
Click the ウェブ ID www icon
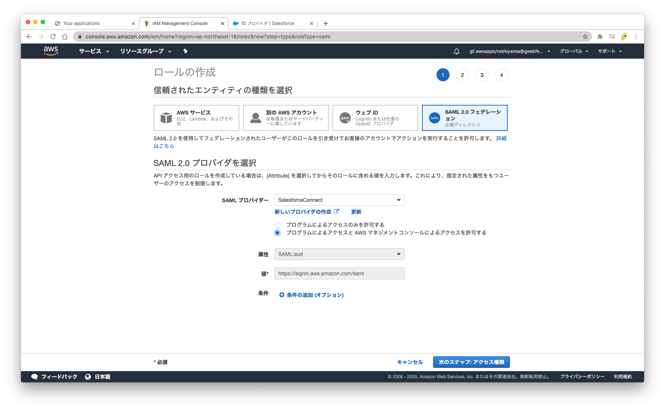pos(345,118)
